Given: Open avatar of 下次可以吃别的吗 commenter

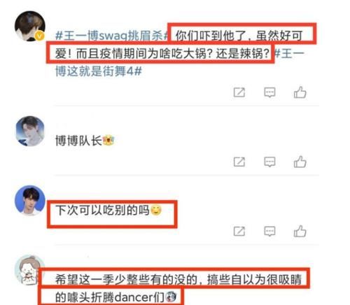Looking at the screenshot, I should [x=30, y=200].
